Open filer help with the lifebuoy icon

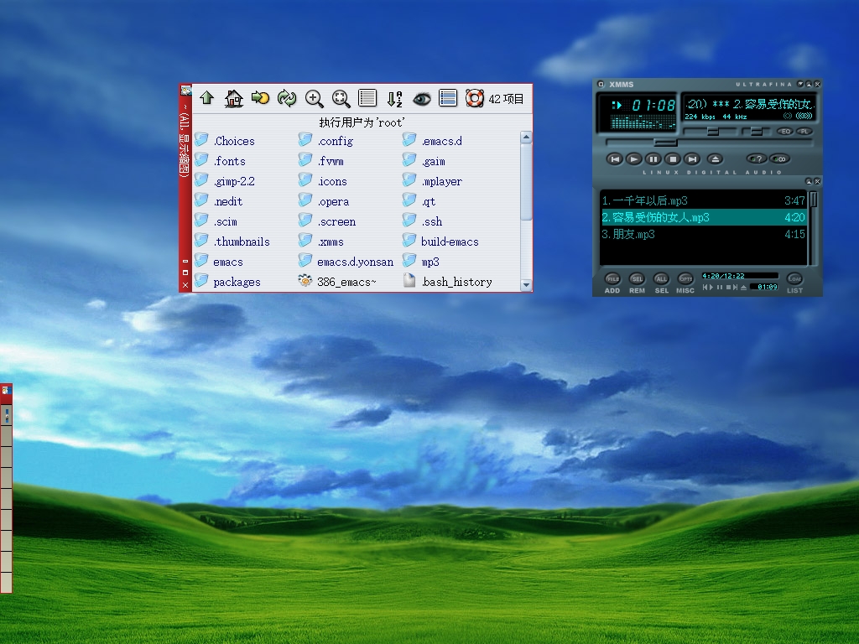tap(475, 98)
